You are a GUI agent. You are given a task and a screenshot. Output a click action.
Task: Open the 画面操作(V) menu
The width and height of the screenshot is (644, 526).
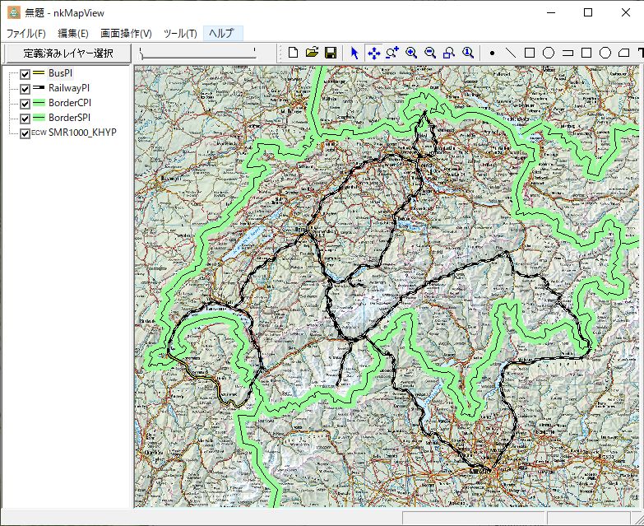[126, 34]
